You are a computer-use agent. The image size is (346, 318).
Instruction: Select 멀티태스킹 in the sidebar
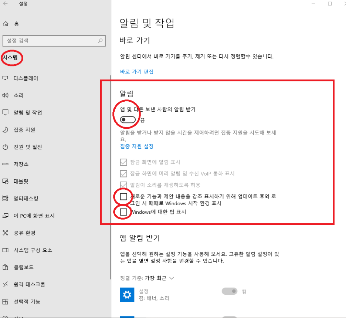coord(26,199)
